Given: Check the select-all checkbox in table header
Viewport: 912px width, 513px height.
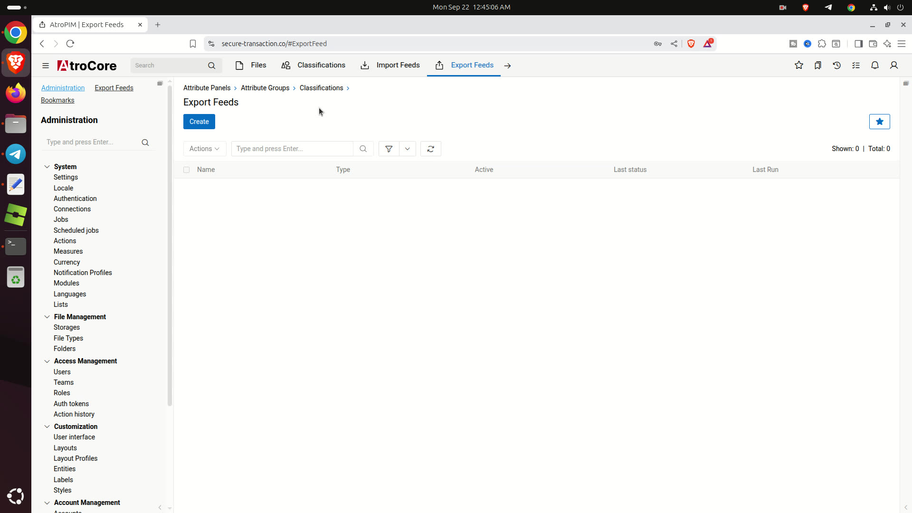Looking at the screenshot, I should [x=187, y=170].
